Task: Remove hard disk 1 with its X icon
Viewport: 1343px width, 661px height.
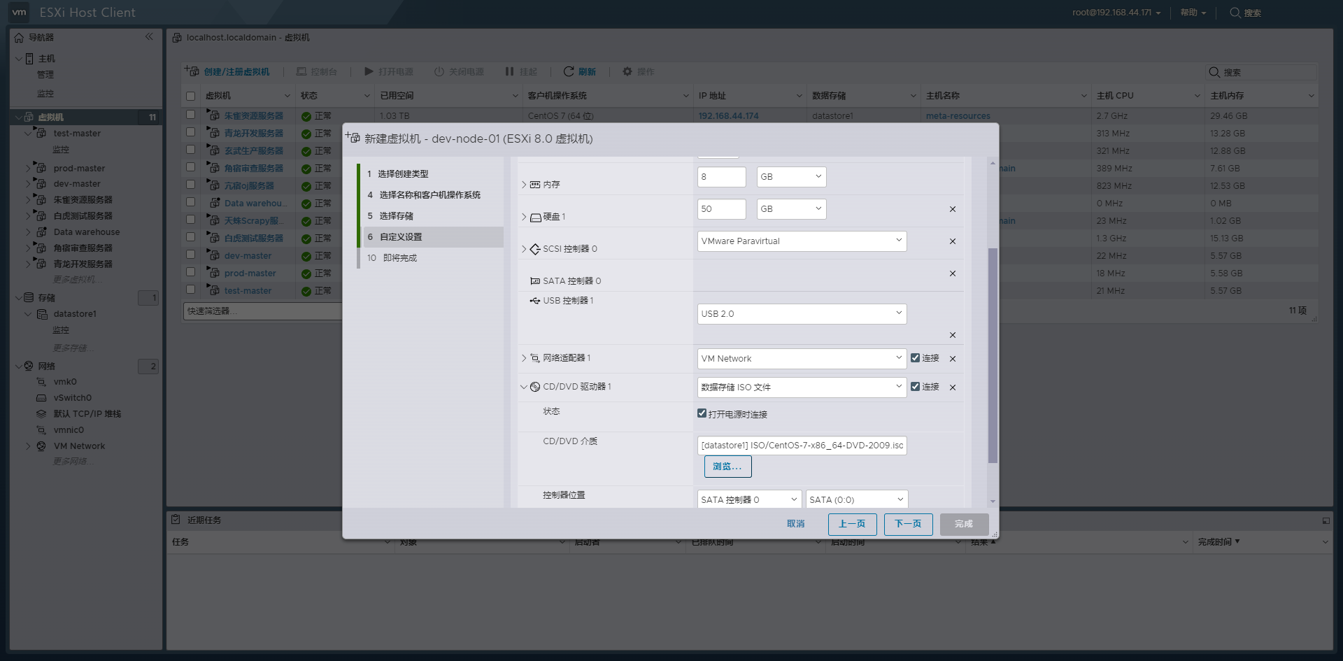Action: 952,209
